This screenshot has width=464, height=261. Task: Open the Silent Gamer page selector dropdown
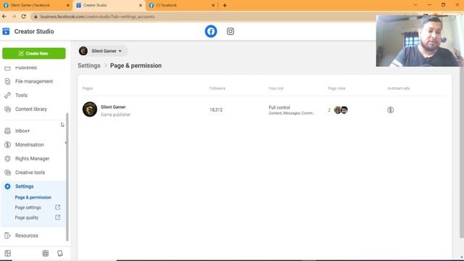click(x=102, y=51)
